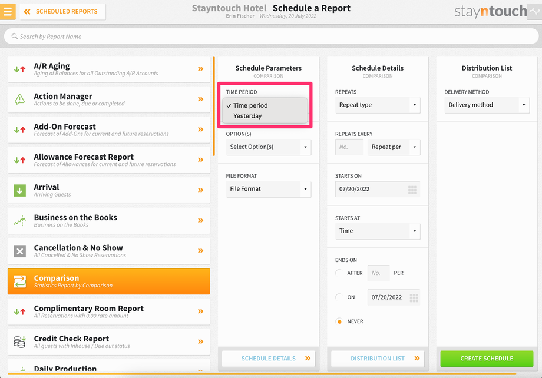The height and width of the screenshot is (378, 542).
Task: Choose 'Yesterday' time period option
Action: [x=265, y=116]
